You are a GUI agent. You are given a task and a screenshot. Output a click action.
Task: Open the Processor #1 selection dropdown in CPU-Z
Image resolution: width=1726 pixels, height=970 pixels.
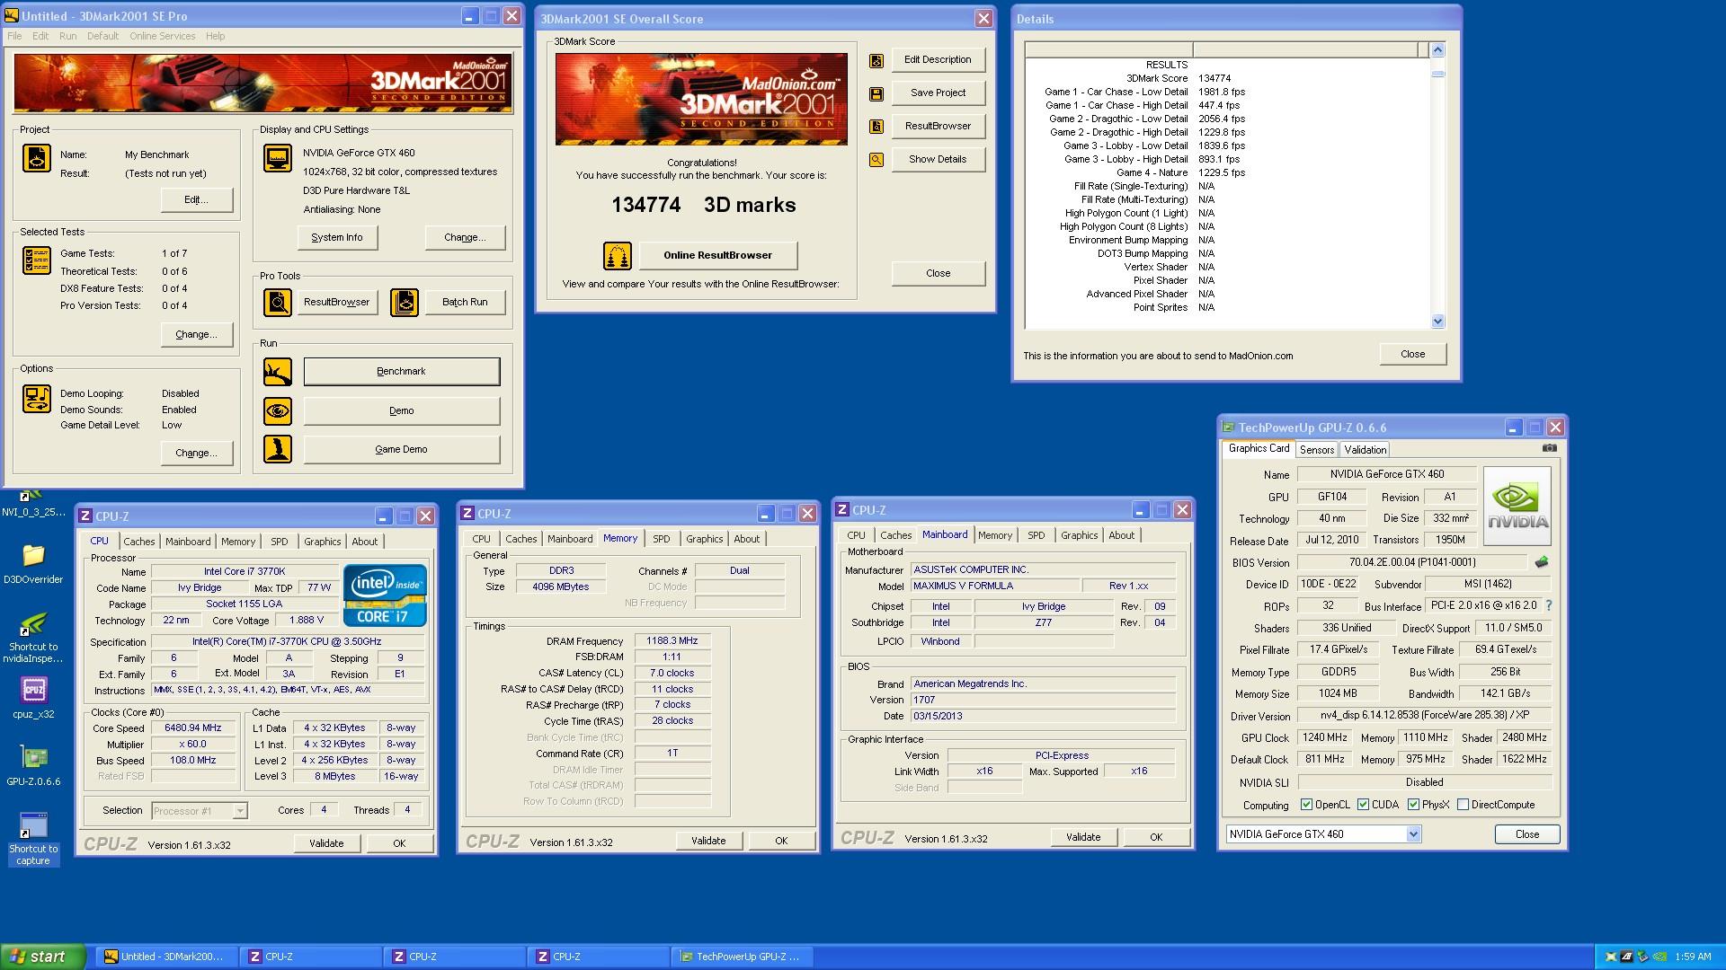240,811
